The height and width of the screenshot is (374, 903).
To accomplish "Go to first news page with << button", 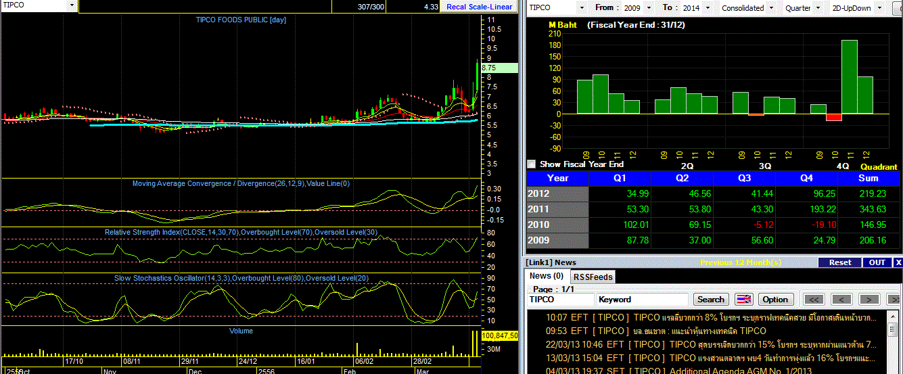I will (x=814, y=300).
